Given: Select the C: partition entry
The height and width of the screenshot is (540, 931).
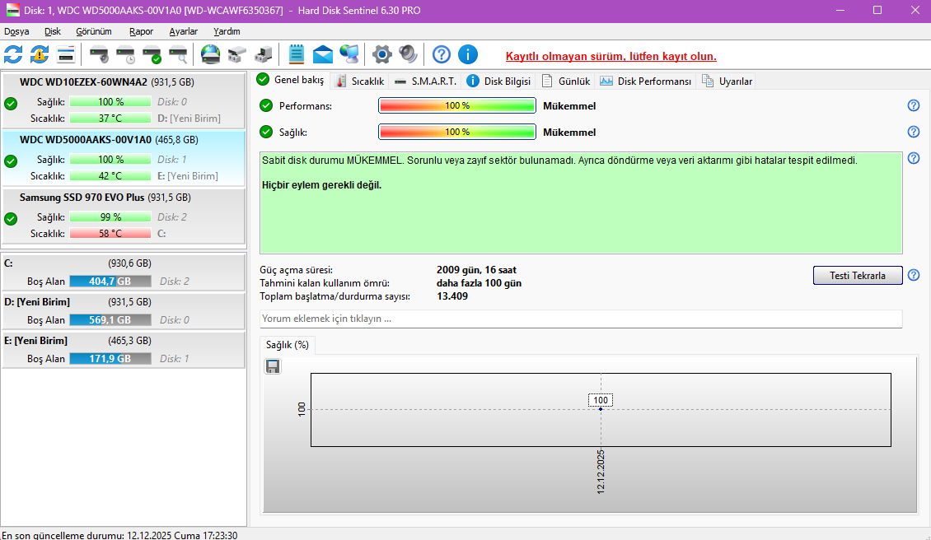Looking at the screenshot, I should pos(124,272).
